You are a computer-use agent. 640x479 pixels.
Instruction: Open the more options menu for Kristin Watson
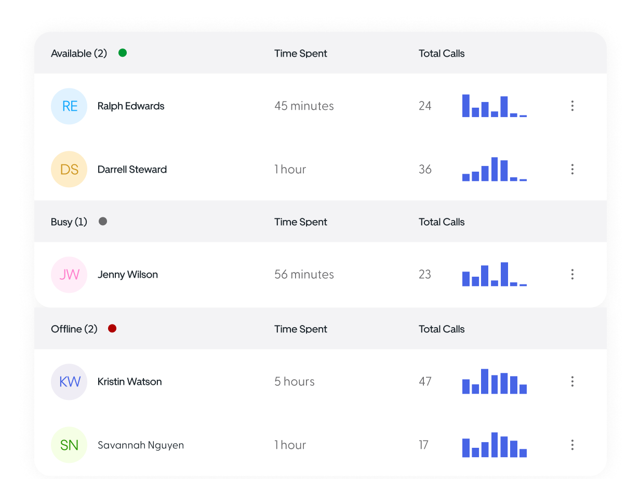(x=572, y=382)
